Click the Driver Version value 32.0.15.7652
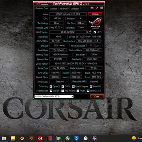142x142 pixels. (x=76, y=64)
